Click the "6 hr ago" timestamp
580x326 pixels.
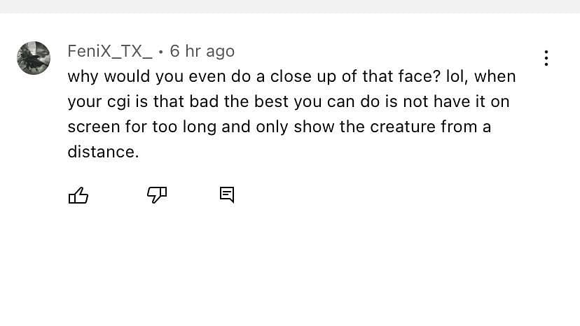202,51
